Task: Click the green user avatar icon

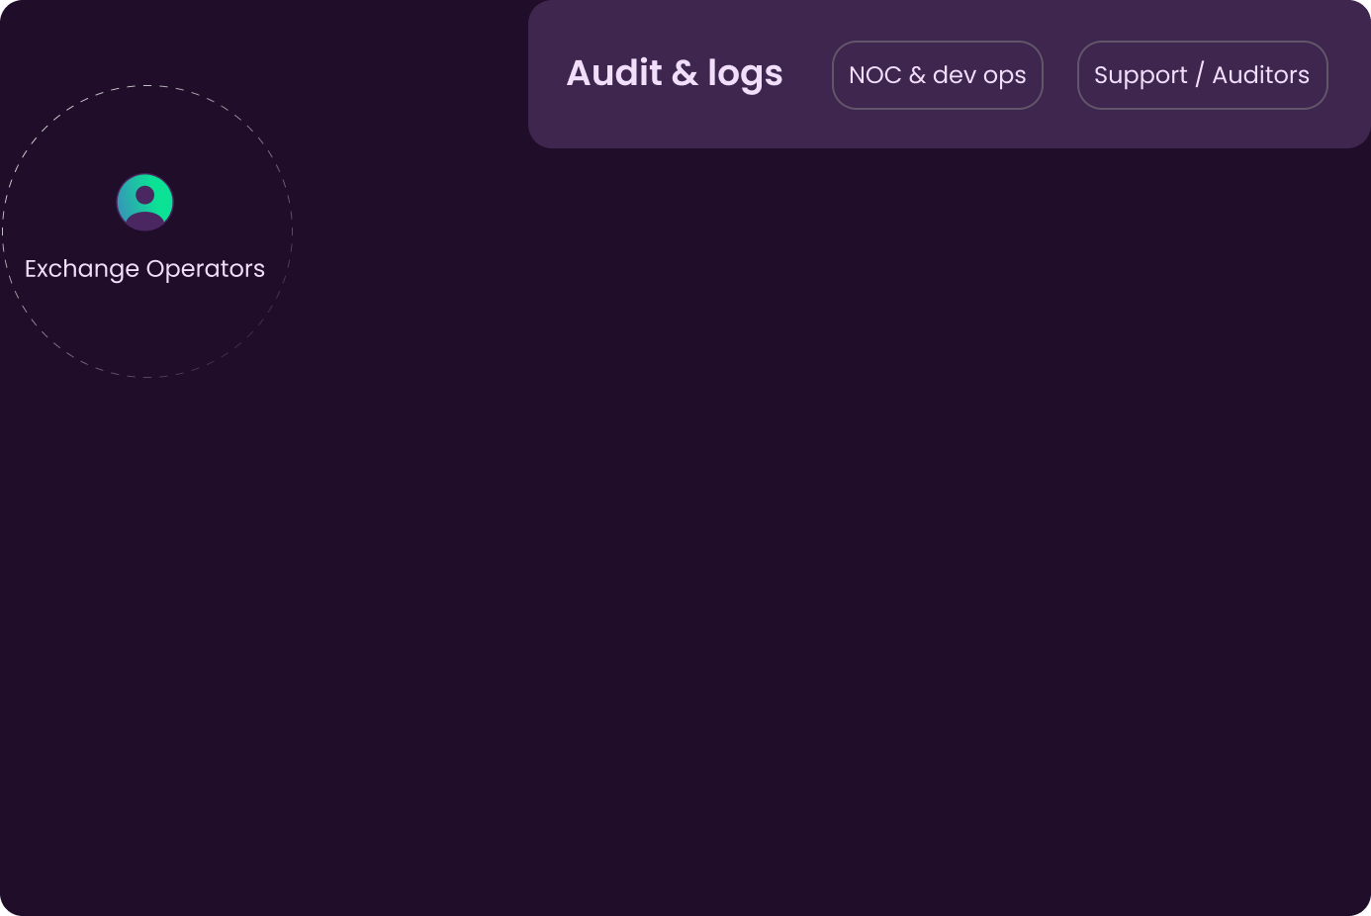Action: (145, 202)
